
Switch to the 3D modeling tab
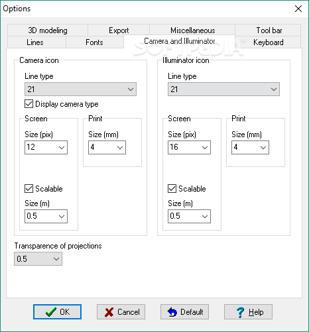tap(48, 30)
